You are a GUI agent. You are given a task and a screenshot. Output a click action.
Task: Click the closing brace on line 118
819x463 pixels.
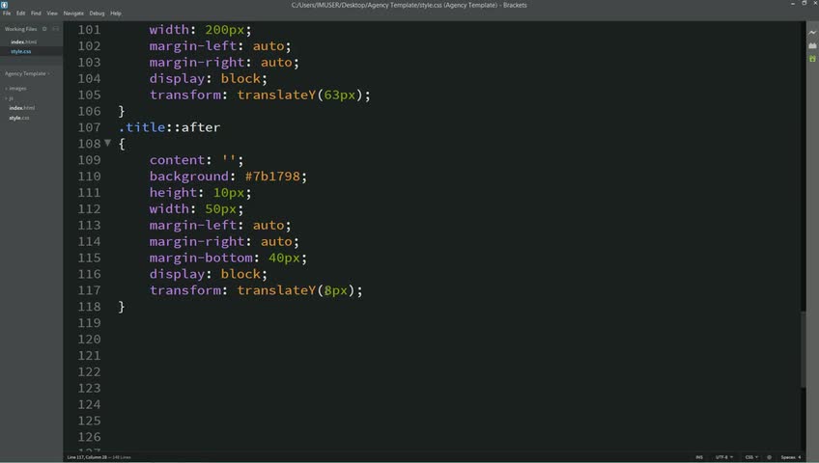click(122, 307)
